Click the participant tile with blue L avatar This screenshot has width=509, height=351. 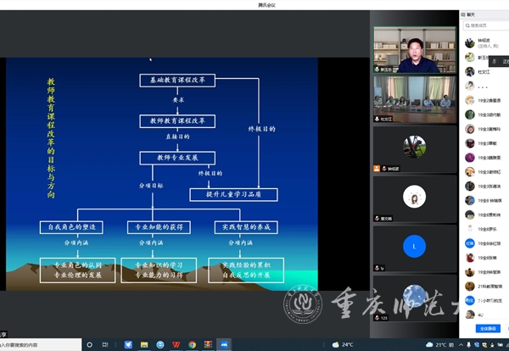414,247
